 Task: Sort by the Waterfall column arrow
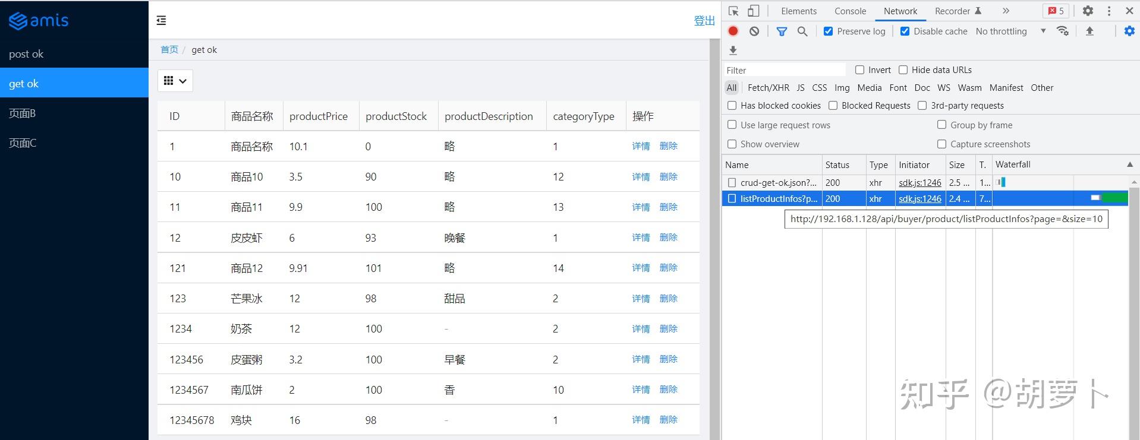coord(1130,164)
